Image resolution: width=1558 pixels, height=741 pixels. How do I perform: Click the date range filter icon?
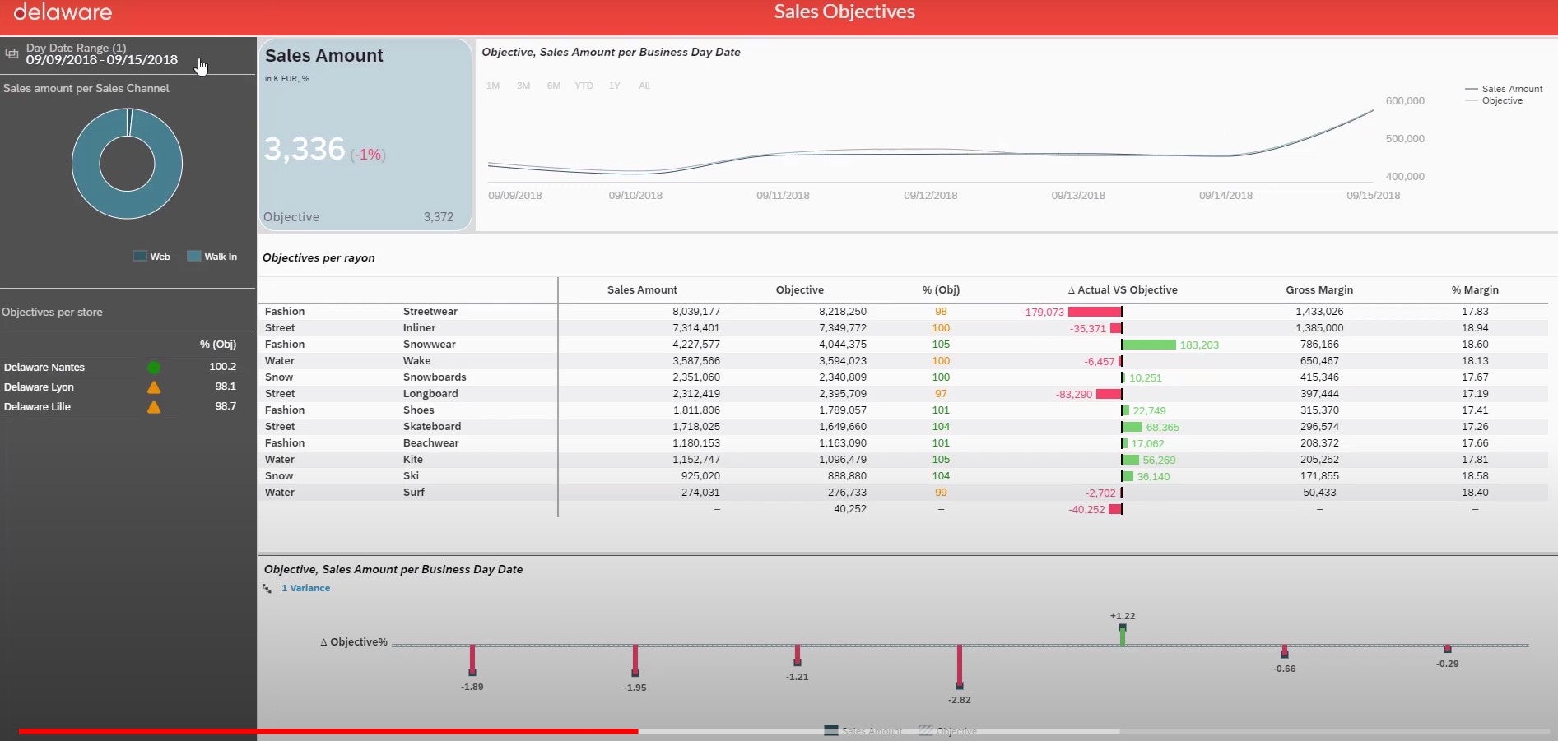click(x=12, y=53)
